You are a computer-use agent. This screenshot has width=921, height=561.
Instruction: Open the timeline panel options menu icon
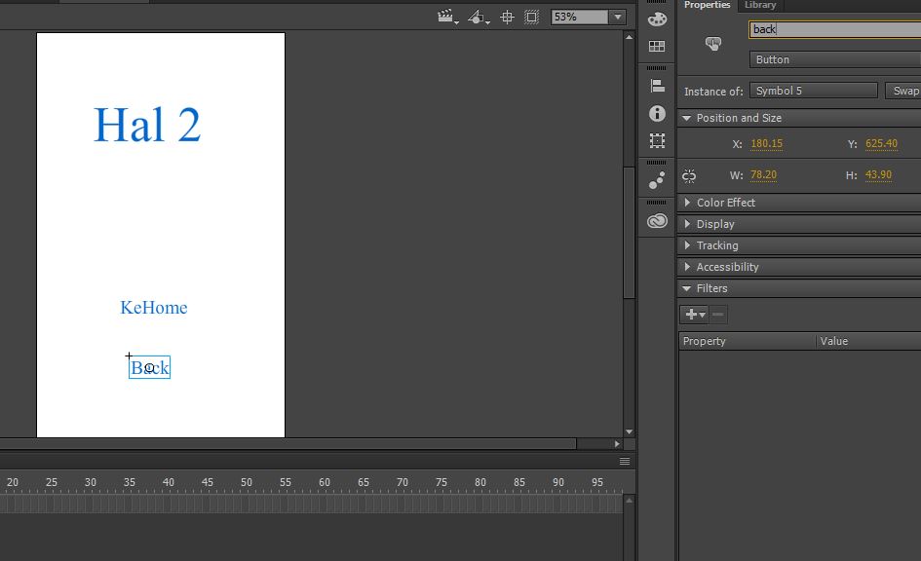[x=625, y=462]
